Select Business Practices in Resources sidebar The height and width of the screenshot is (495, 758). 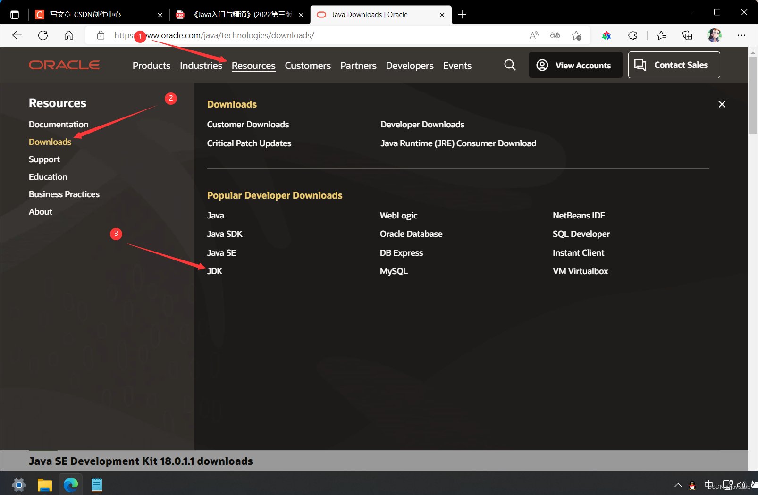click(x=64, y=194)
